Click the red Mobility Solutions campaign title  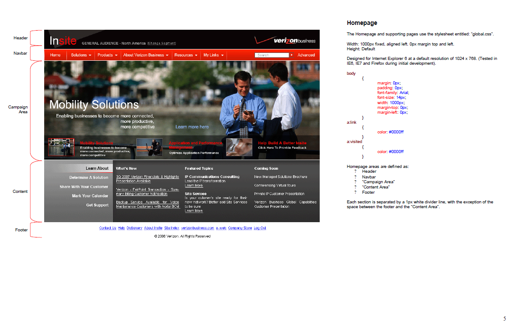click(x=97, y=143)
